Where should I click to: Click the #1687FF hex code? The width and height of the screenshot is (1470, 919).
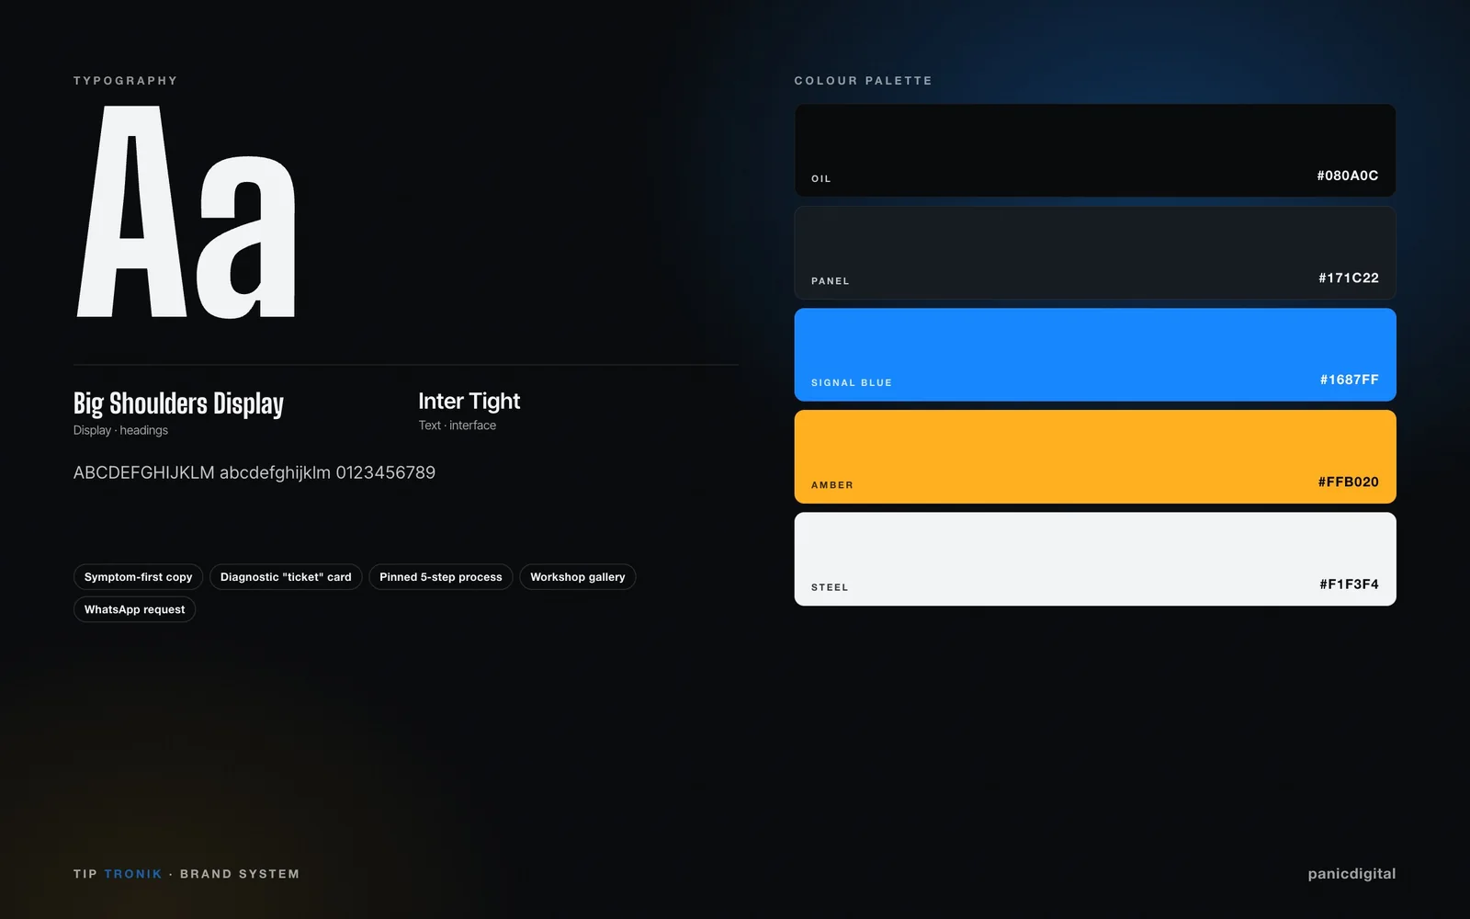click(1350, 380)
